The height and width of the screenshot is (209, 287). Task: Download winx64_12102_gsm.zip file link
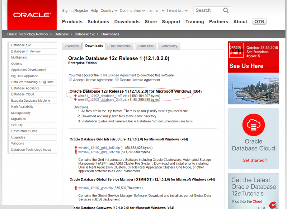click(95, 188)
